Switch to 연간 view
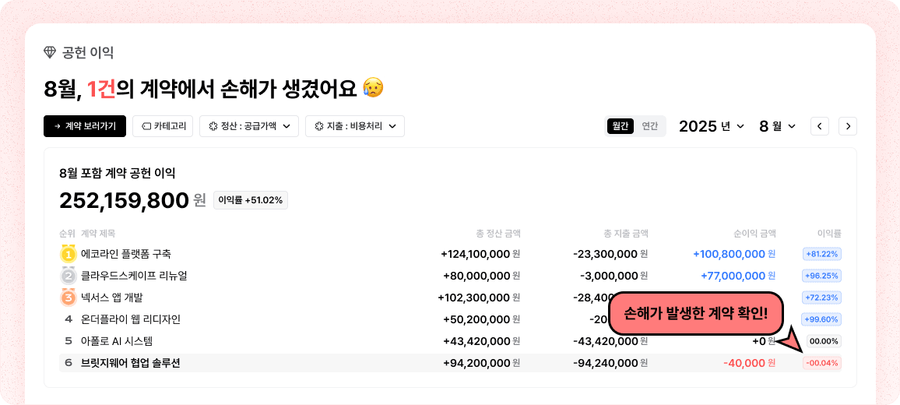This screenshot has width=900, height=405. [649, 126]
